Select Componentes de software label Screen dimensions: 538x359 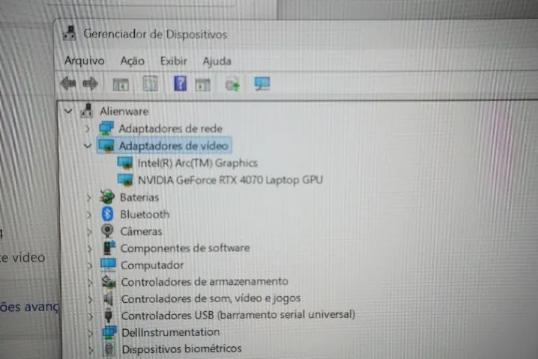pos(185,248)
